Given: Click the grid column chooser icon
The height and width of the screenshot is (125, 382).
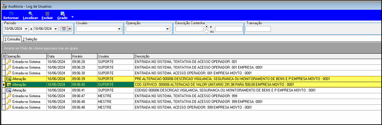Looking at the screenshot, I should 3,56.
